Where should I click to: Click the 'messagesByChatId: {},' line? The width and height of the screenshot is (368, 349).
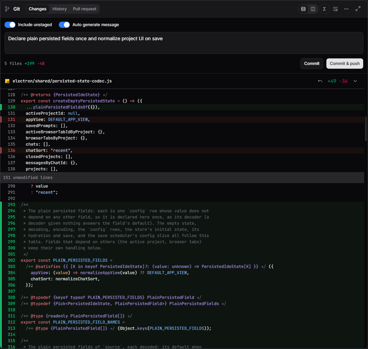point(52,163)
